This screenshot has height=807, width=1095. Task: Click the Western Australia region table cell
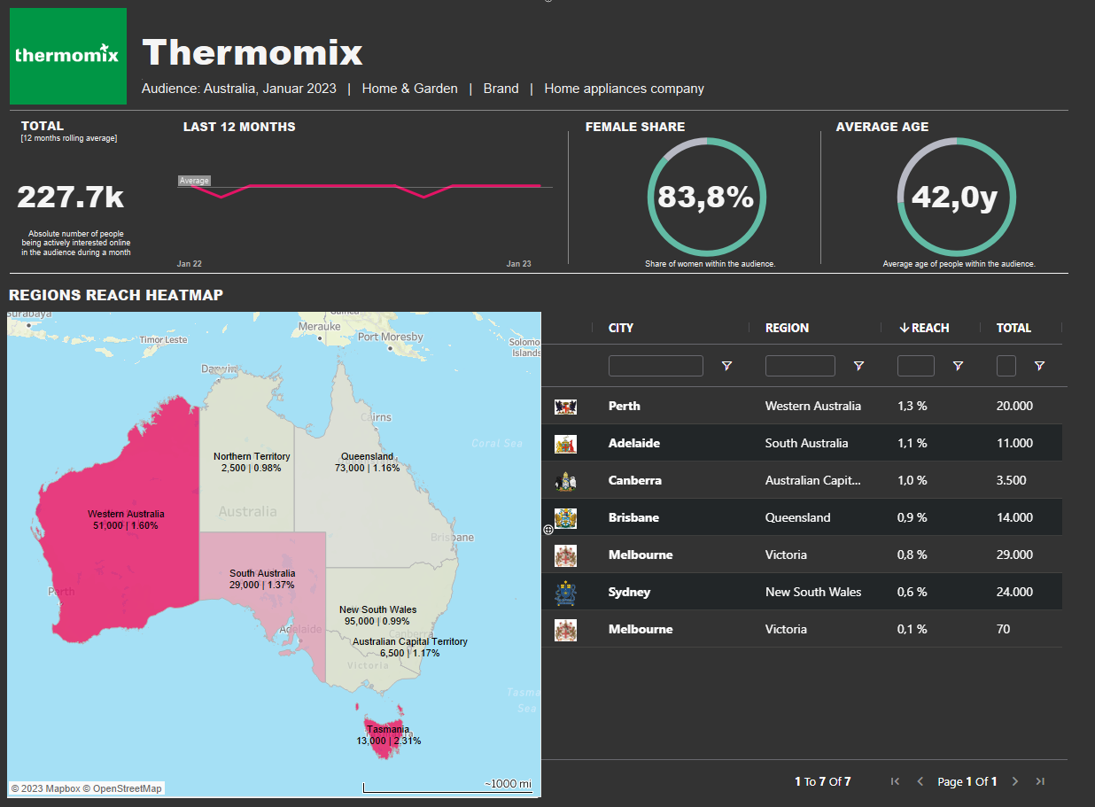(x=813, y=407)
